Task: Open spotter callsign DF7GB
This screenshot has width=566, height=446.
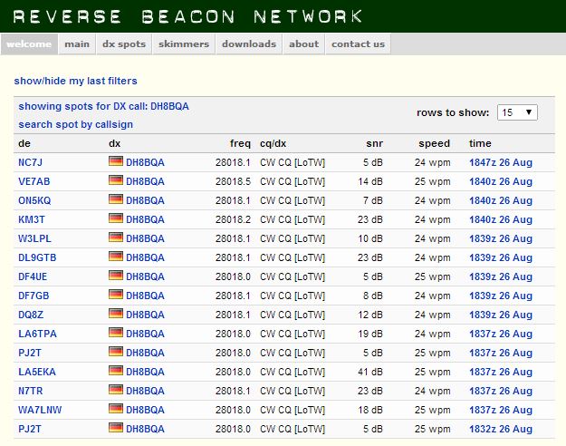Action: [34, 296]
